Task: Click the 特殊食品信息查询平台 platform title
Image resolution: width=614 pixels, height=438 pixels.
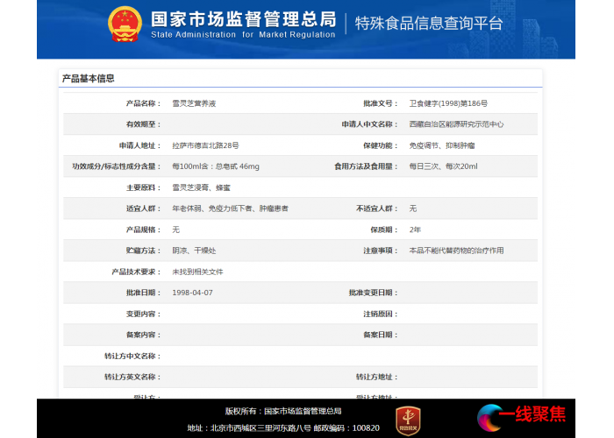Action: [429, 24]
